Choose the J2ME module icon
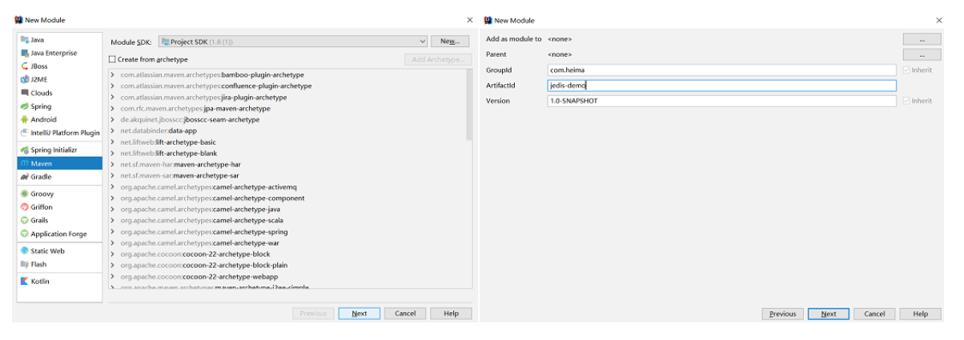The height and width of the screenshot is (340, 964). [25, 79]
